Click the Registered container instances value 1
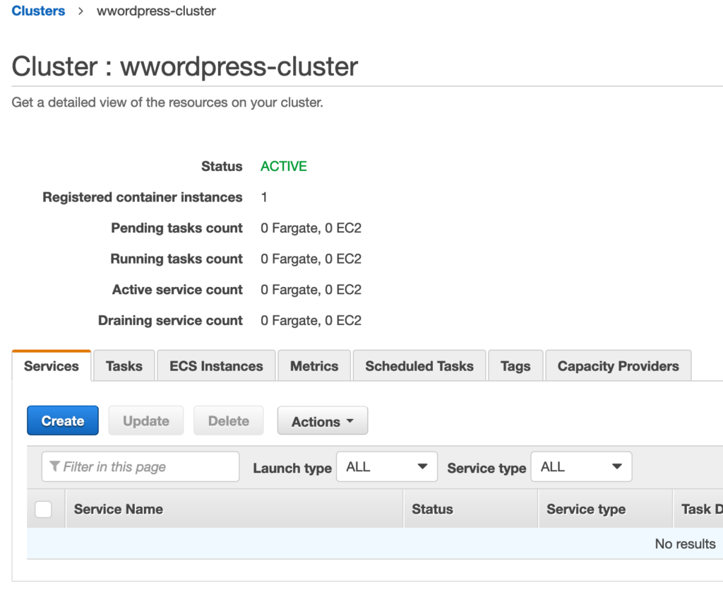Screen dimensions: 723x600 click(x=264, y=197)
